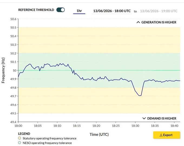
Task: Click the green NESO tolerance legend circle
Action: click(x=19, y=142)
